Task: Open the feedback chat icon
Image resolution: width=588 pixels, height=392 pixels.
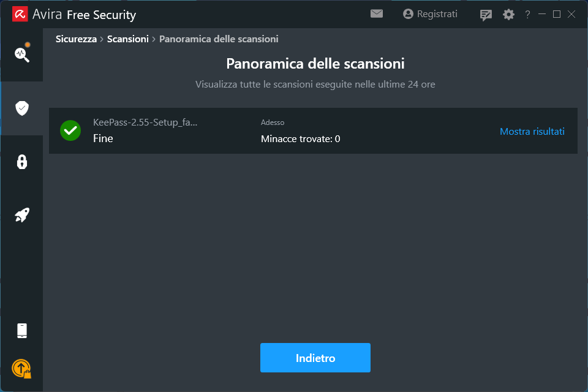Action: click(486, 15)
